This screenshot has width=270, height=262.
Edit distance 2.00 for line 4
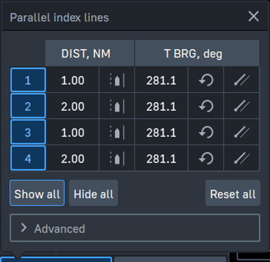(x=72, y=159)
